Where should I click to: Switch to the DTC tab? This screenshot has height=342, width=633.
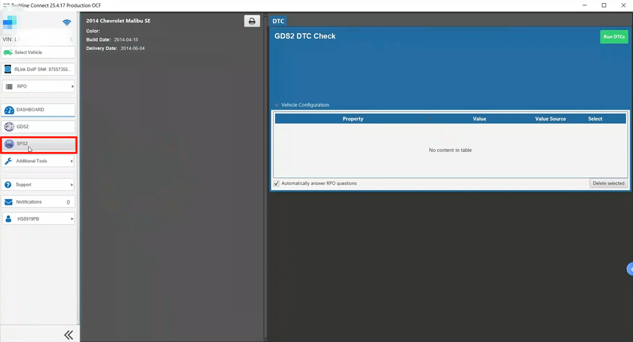[x=278, y=21]
